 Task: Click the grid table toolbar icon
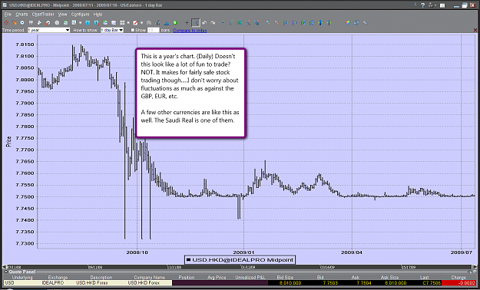(x=31, y=23)
